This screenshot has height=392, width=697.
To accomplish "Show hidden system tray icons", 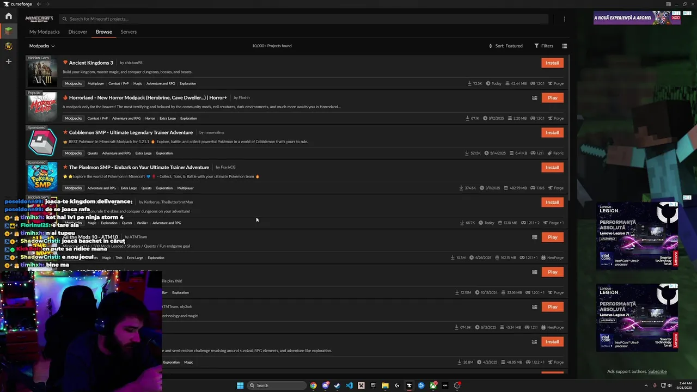I will pos(647,385).
